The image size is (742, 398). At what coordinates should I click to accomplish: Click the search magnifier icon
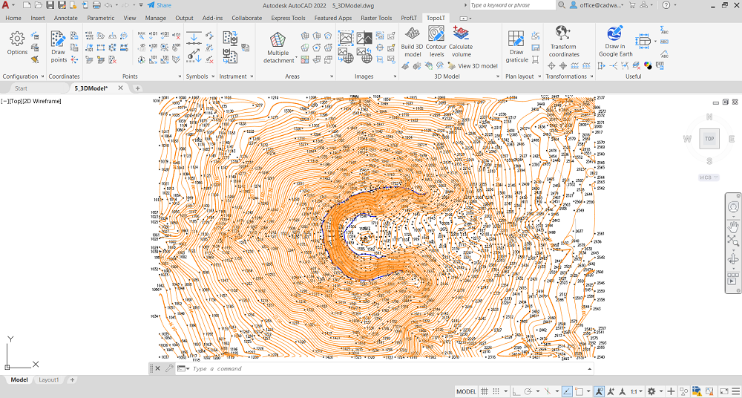(x=562, y=5)
